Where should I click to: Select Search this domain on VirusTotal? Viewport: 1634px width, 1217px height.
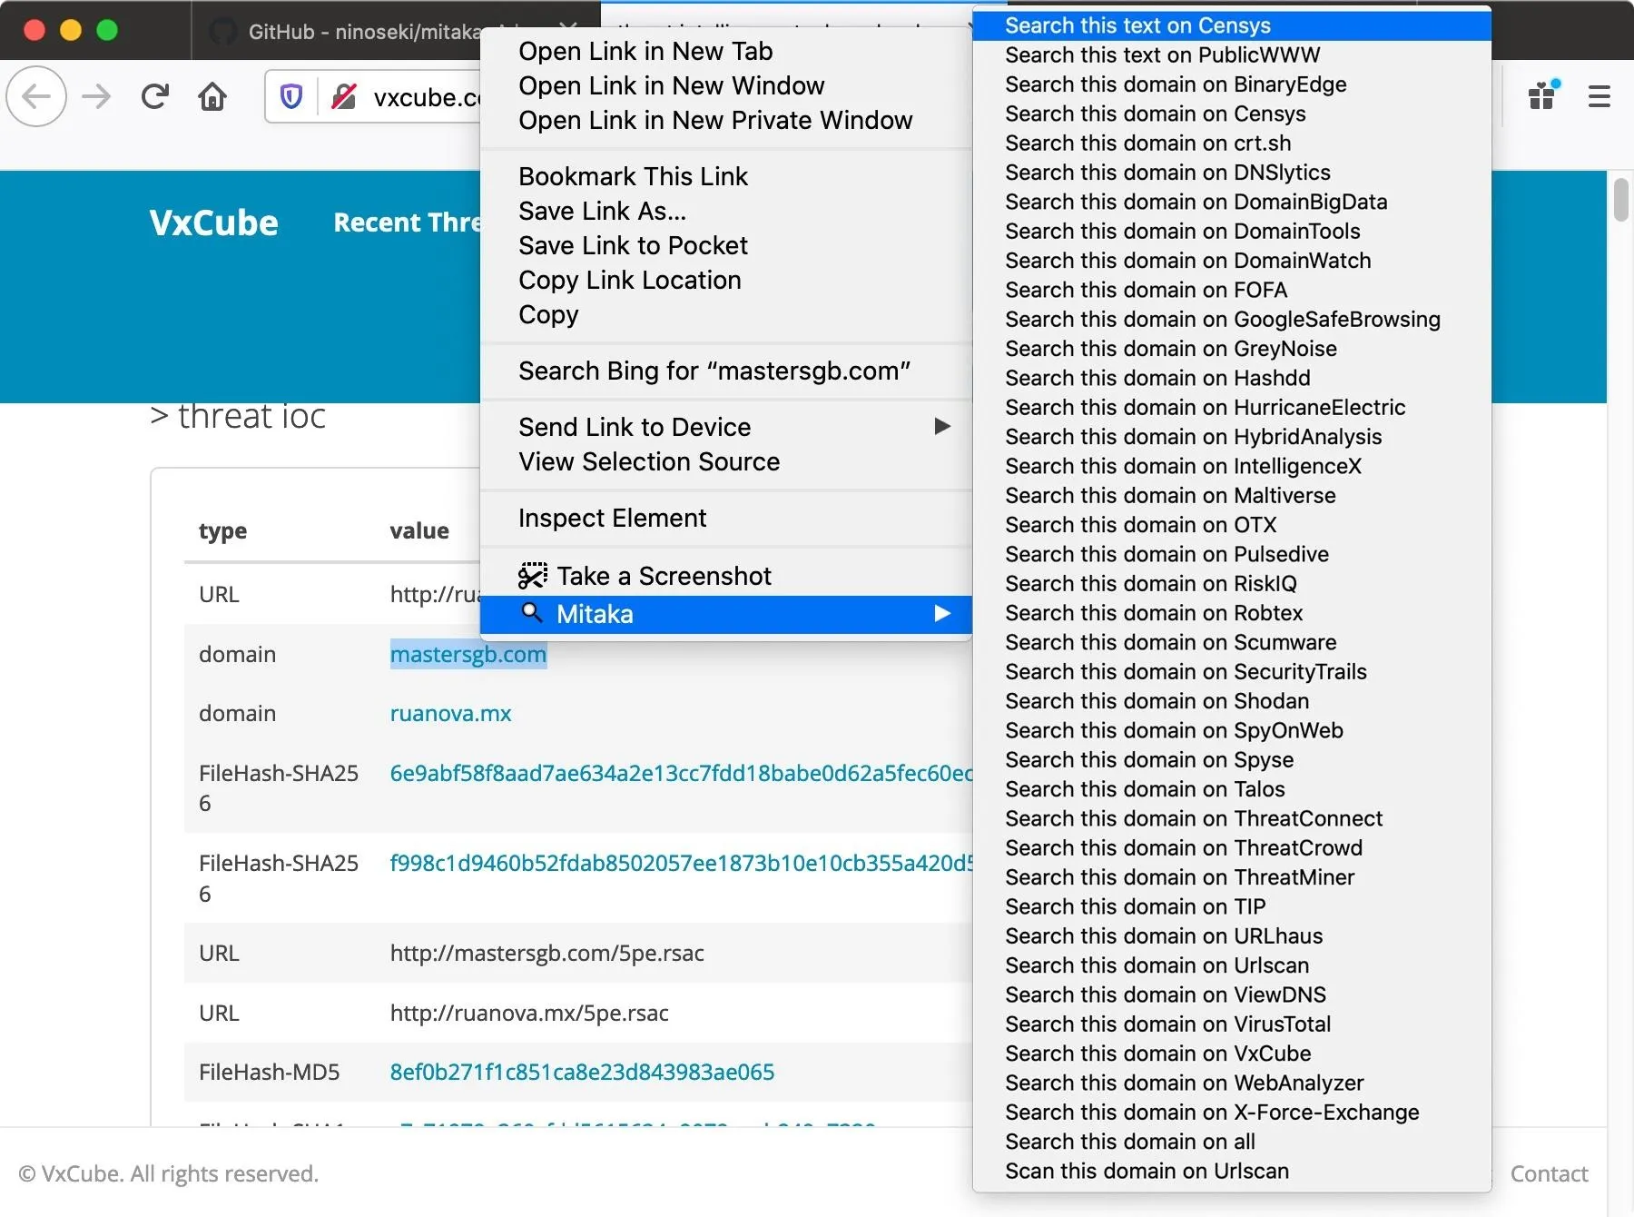[x=1232, y=1024]
